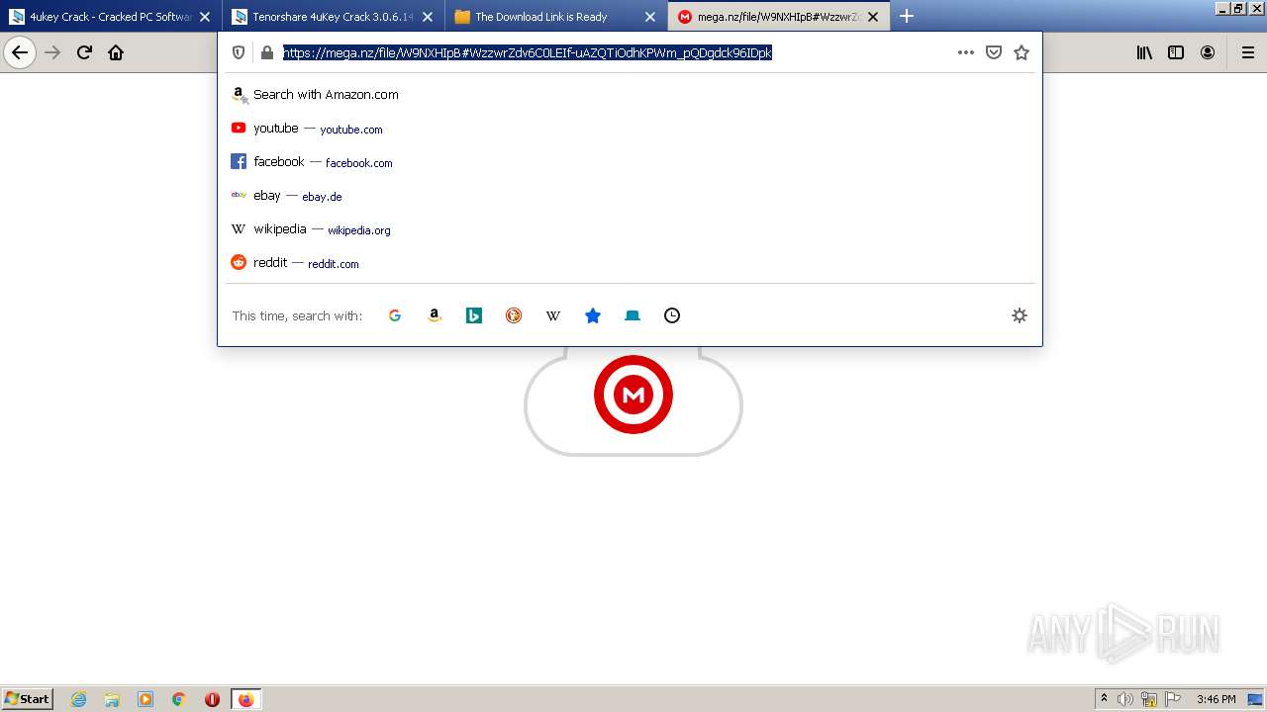Go back to the previous page
This screenshot has height=712, width=1267.
20,52
